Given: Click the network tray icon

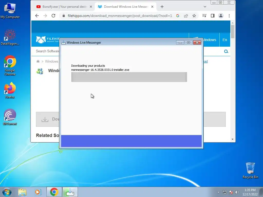Looking at the screenshot, I should click(224, 192).
